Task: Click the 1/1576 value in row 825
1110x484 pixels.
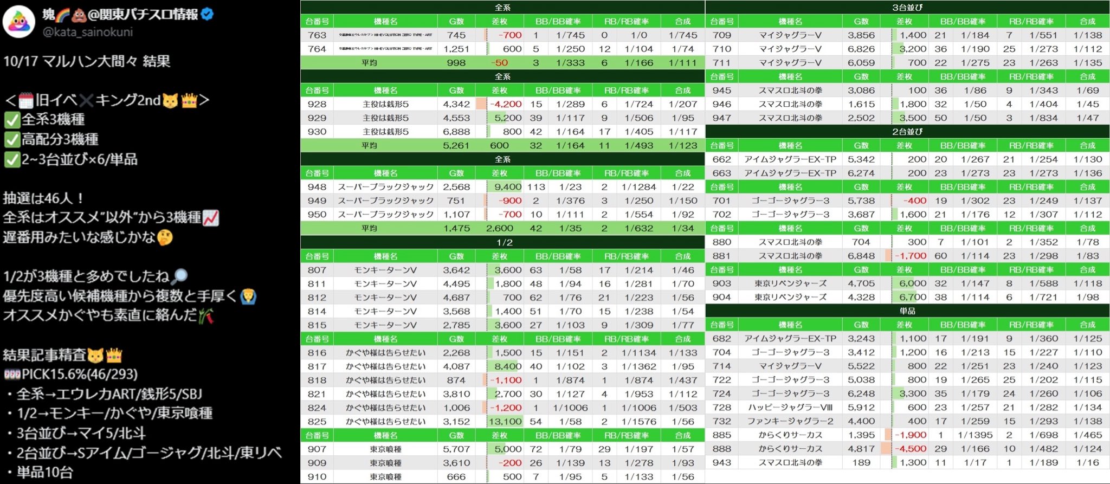Action: tap(639, 422)
